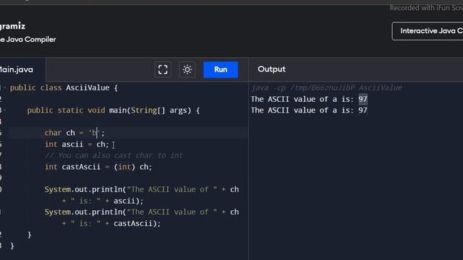This screenshot has height=260, width=463.
Task: Select the Output panel tab
Action: click(x=271, y=69)
